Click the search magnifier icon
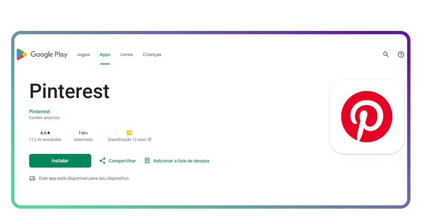The image size is (422, 221). pos(386,54)
